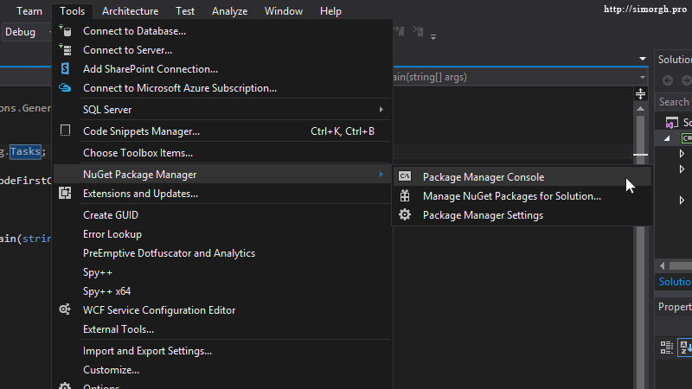Click the editor scrollbar up arrow

[x=640, y=109]
